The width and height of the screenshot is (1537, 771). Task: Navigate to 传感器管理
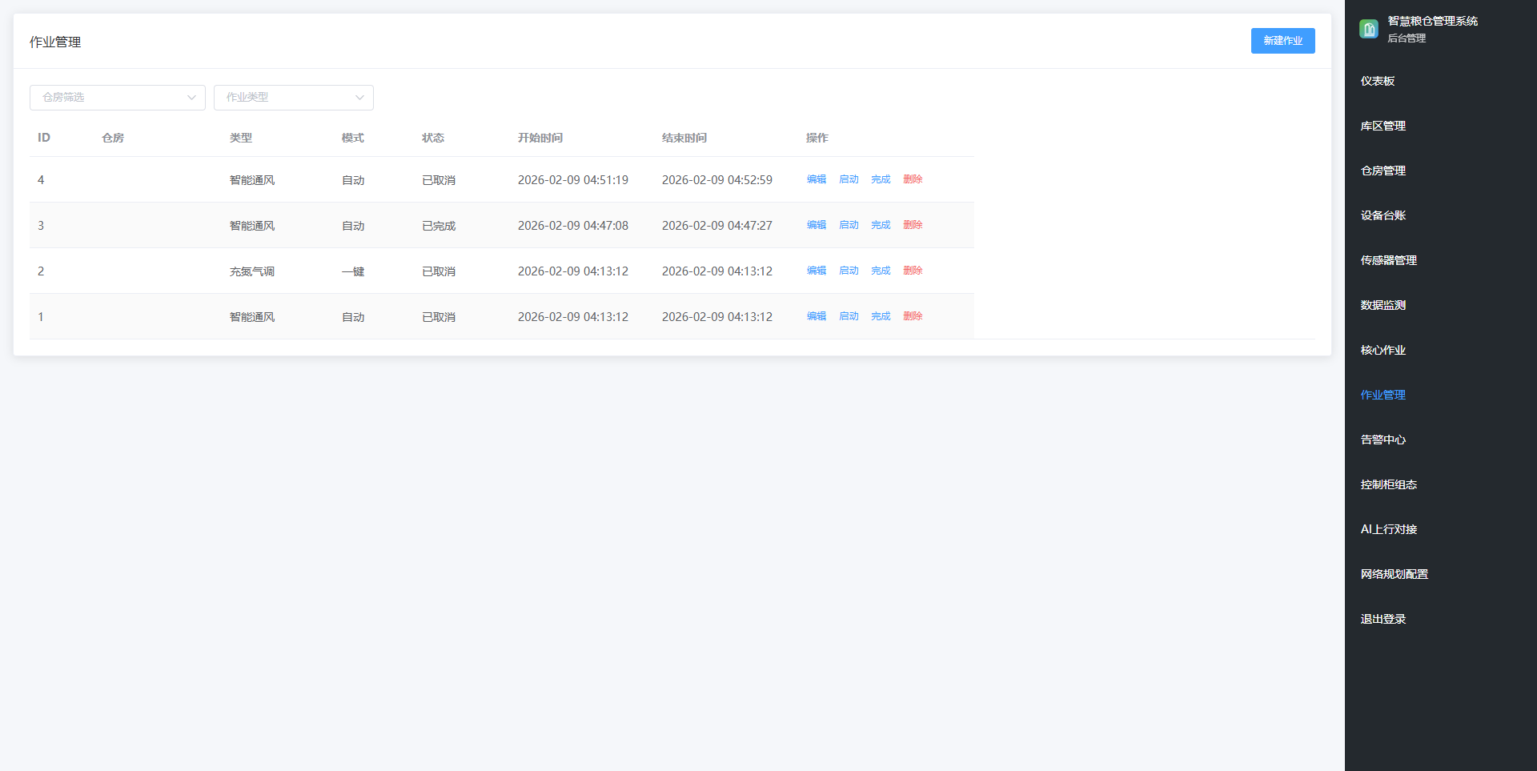[1388, 260]
